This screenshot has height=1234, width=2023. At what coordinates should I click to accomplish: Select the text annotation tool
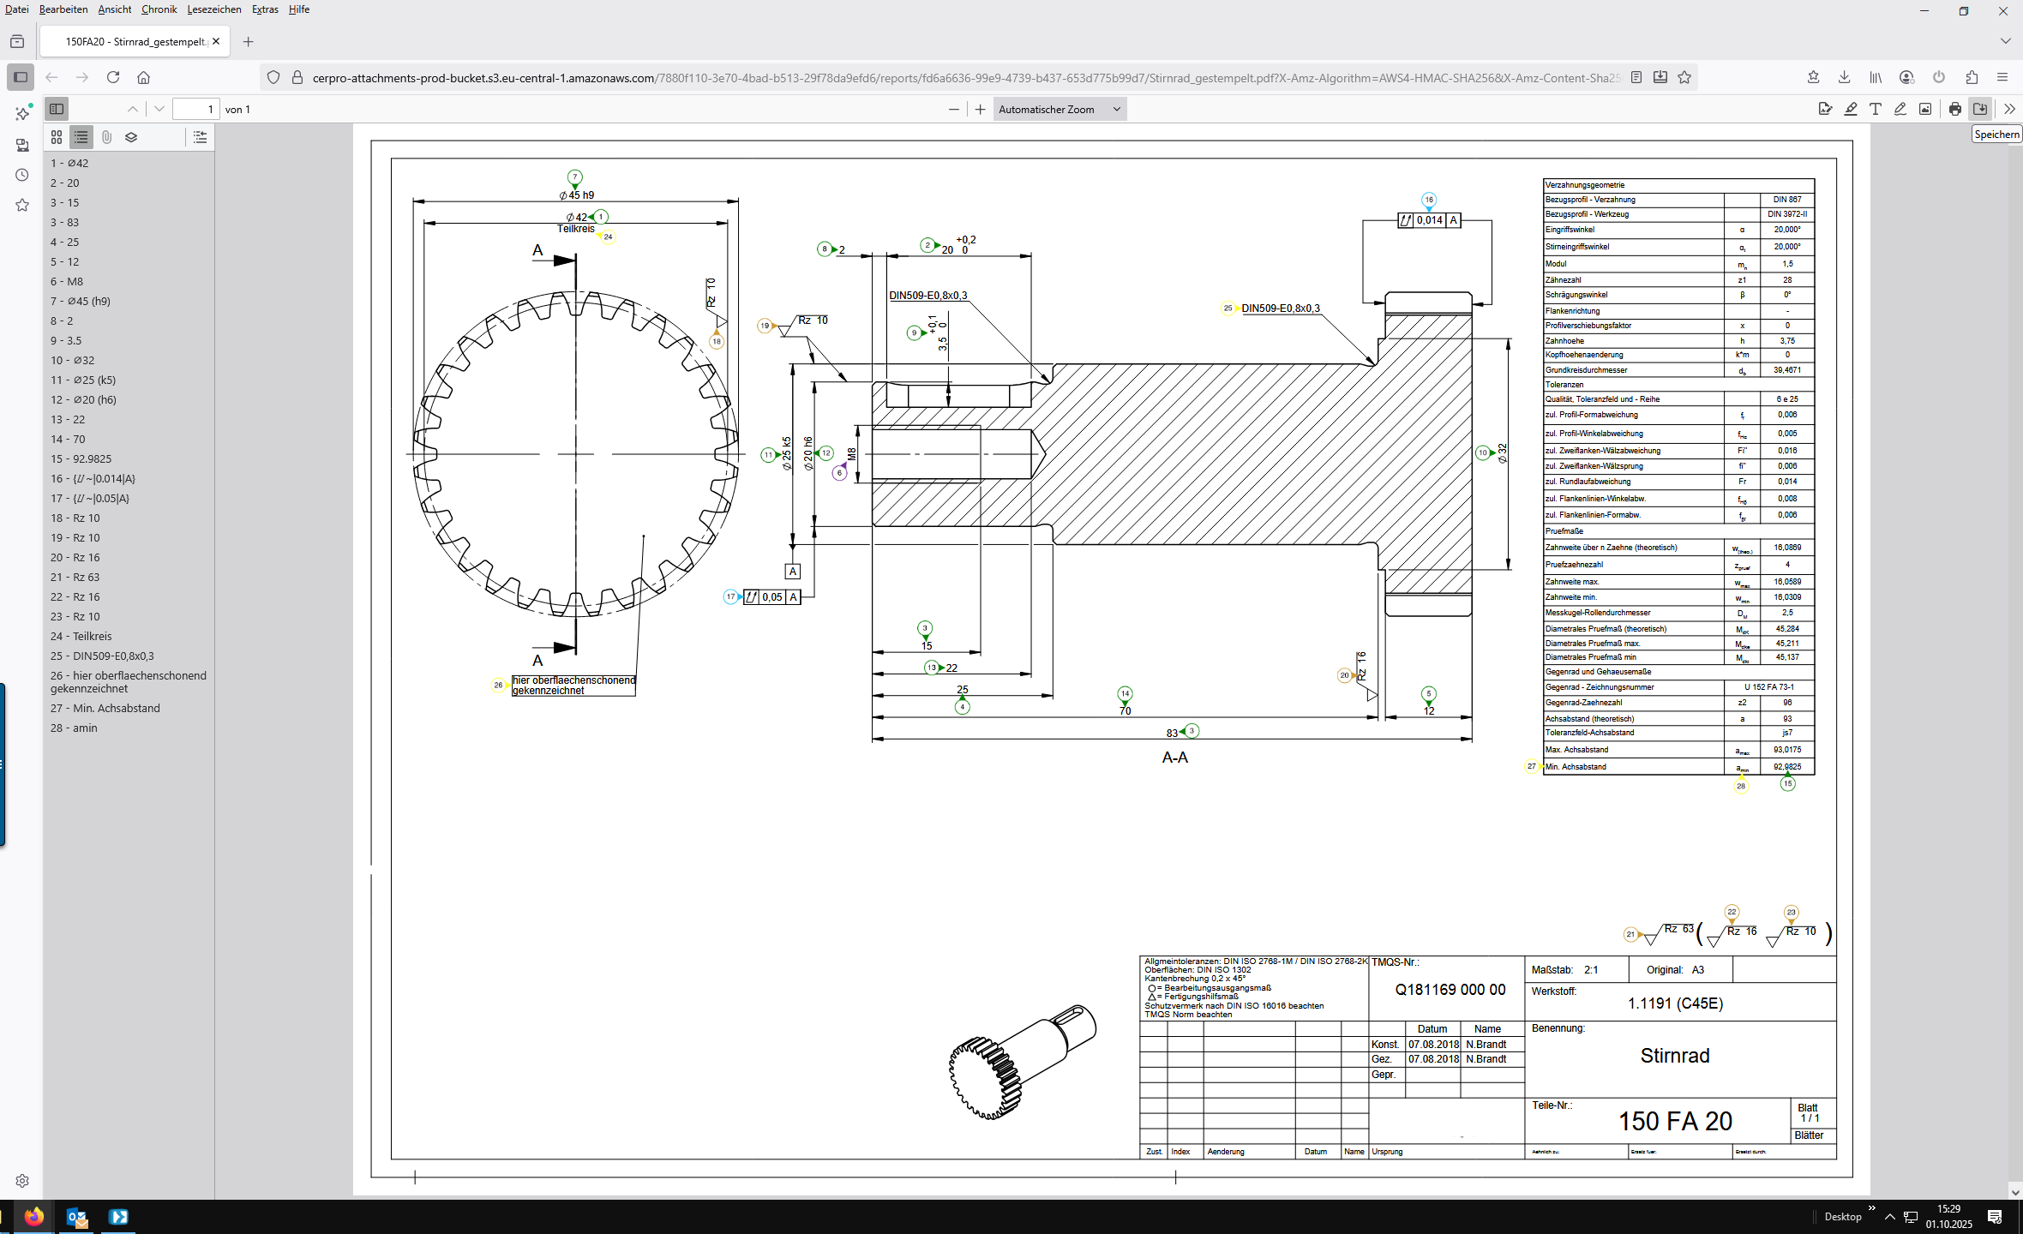pos(1876,109)
